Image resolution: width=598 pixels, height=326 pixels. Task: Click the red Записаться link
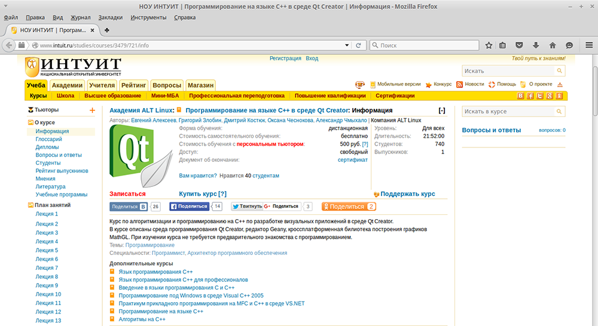coord(127,194)
